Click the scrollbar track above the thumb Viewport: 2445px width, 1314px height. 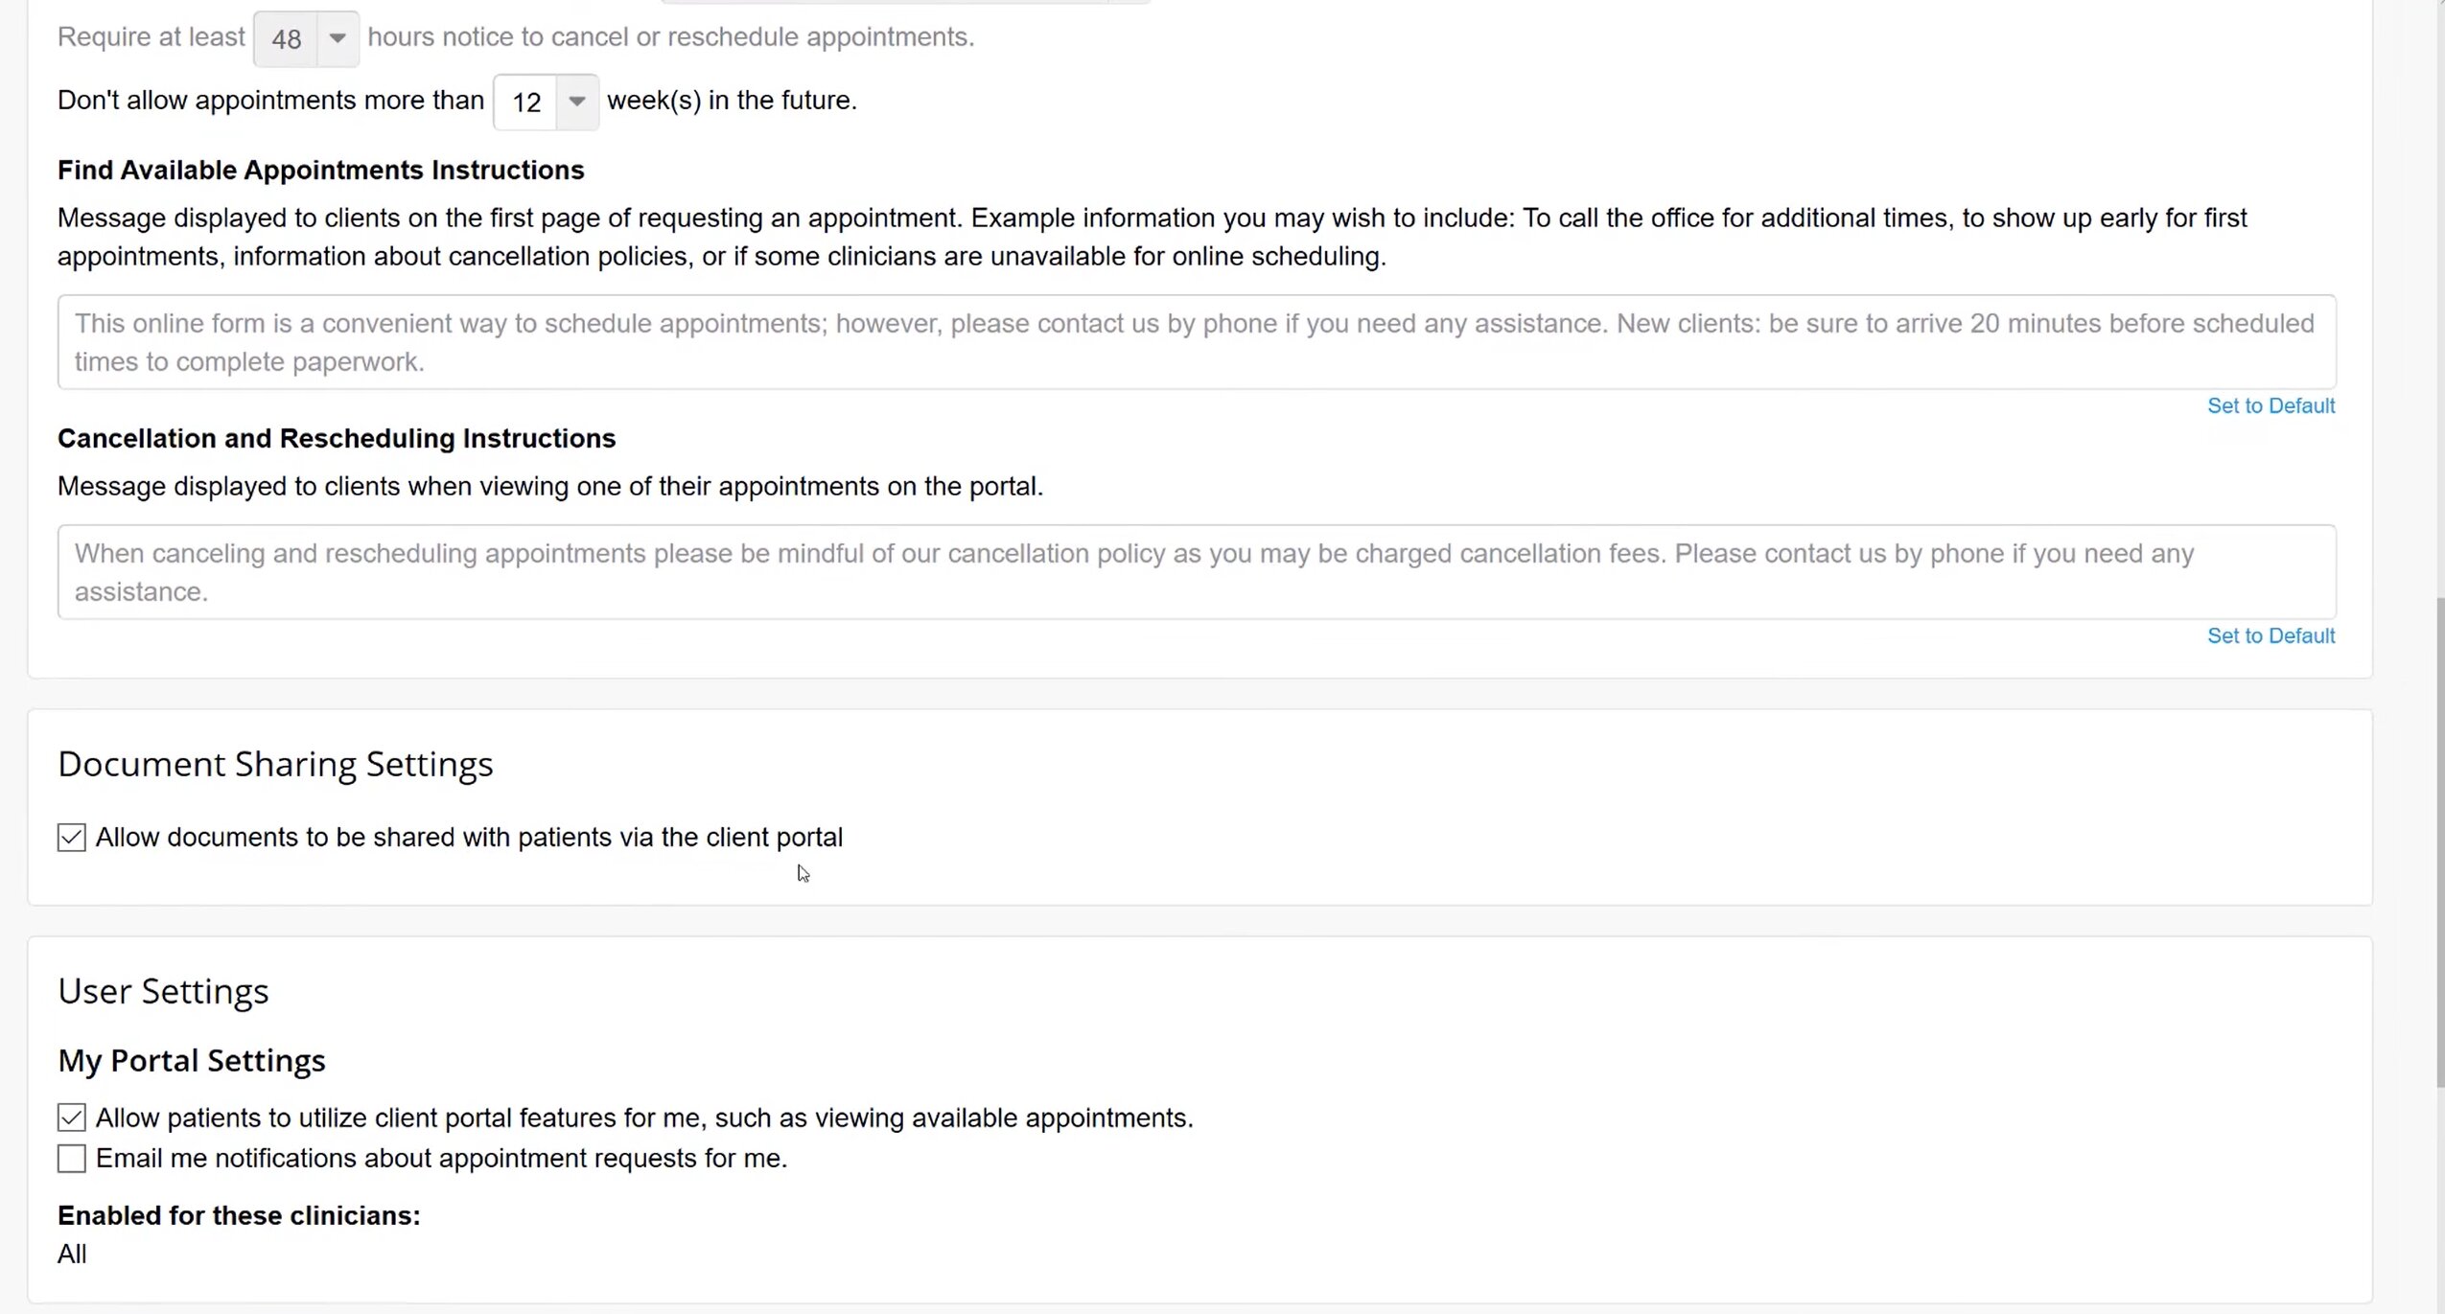2439,288
